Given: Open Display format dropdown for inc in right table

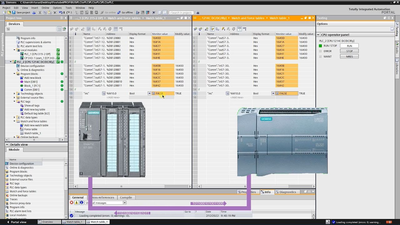Looking at the screenshot, I should 273,93.
